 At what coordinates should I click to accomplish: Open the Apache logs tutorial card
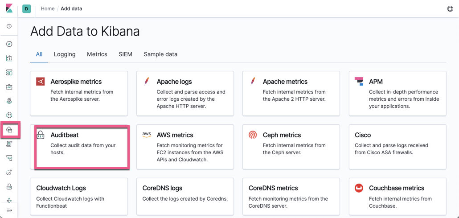pos(185,93)
